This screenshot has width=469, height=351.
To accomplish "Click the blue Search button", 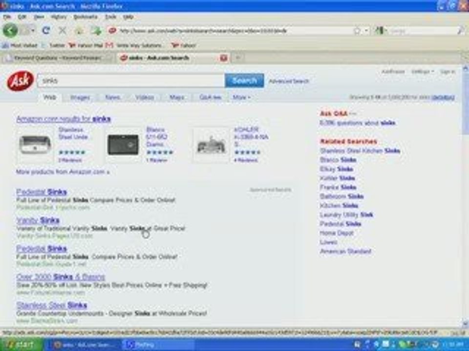I will tap(244, 80).
